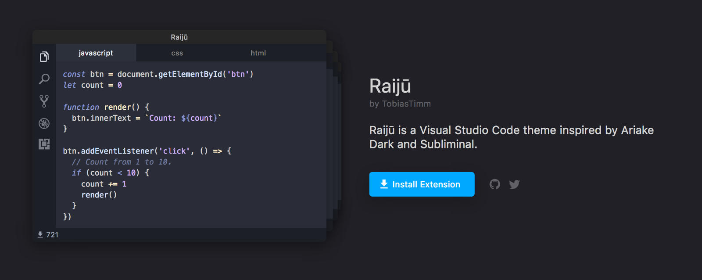Click the 721 downloads count

click(52, 235)
